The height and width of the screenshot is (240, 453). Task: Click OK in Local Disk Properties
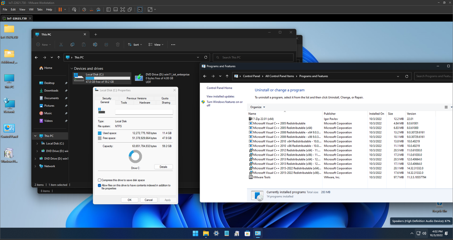point(130,200)
